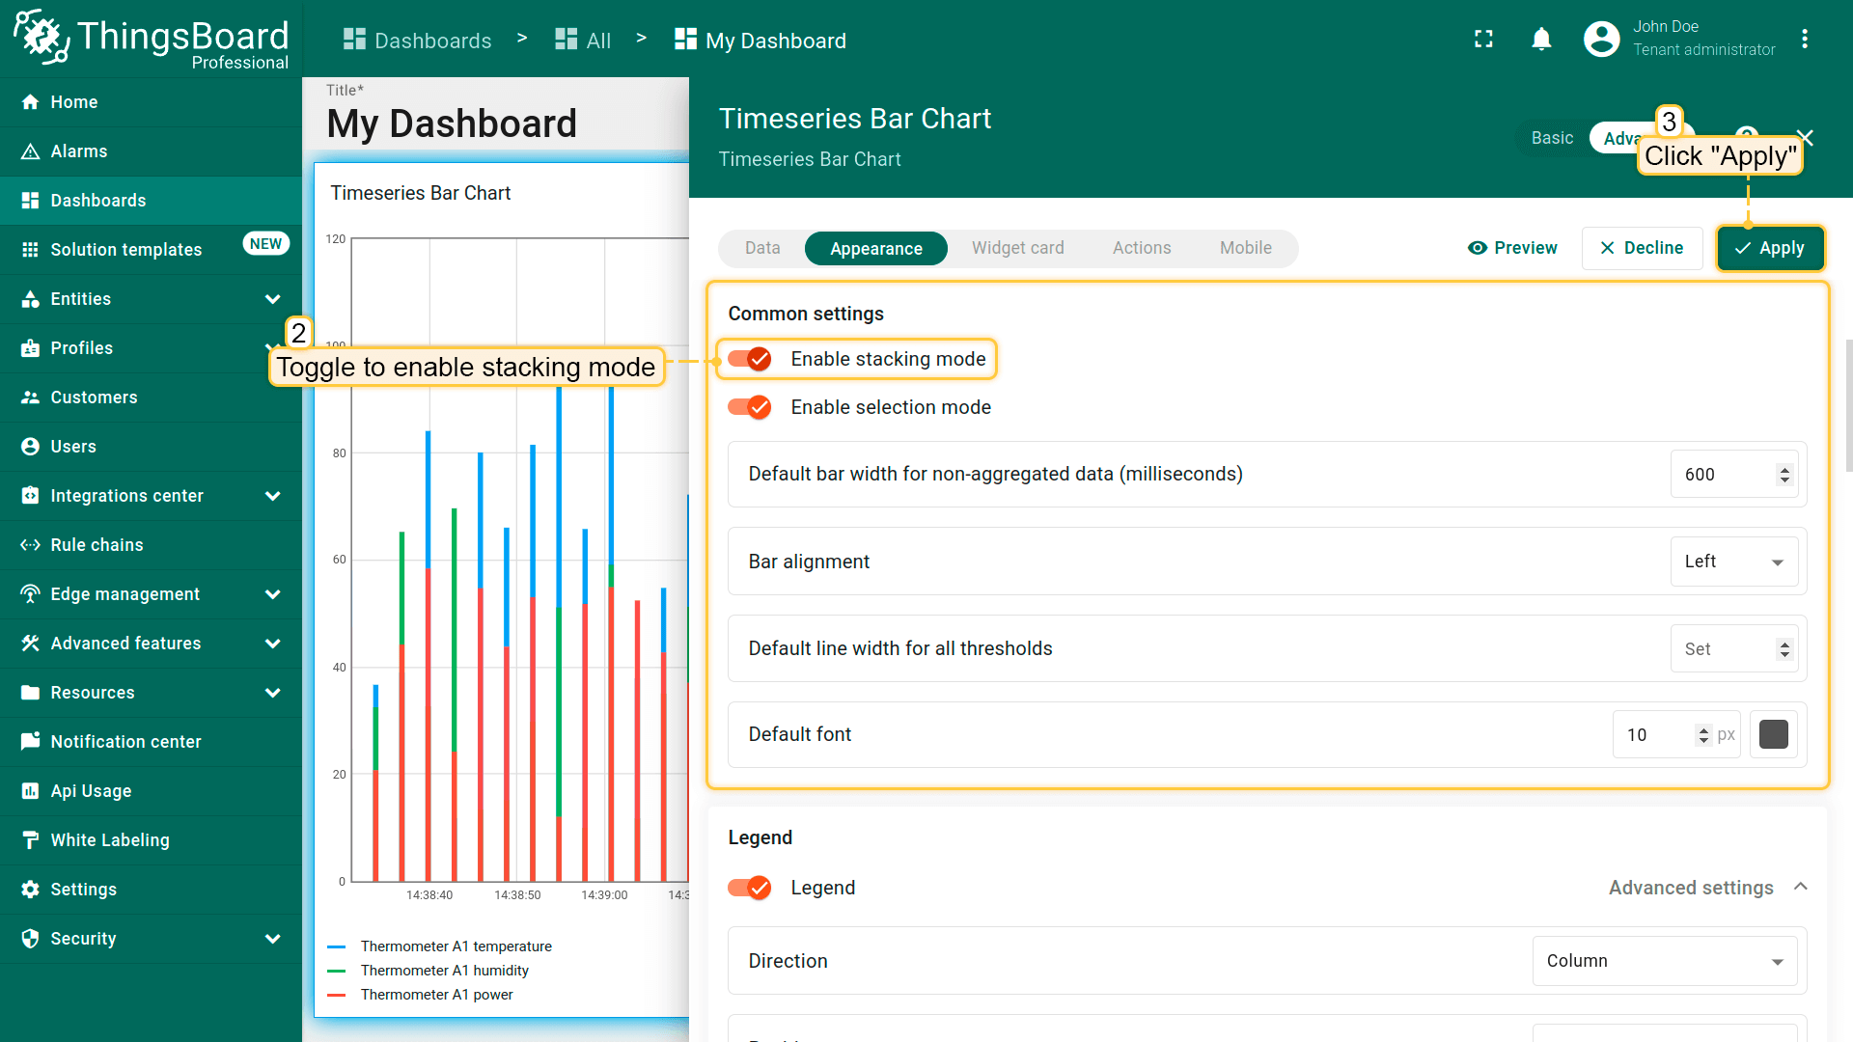Click the Alarms icon in sidebar
Screen dimensions: 1853x1042
(30, 151)
